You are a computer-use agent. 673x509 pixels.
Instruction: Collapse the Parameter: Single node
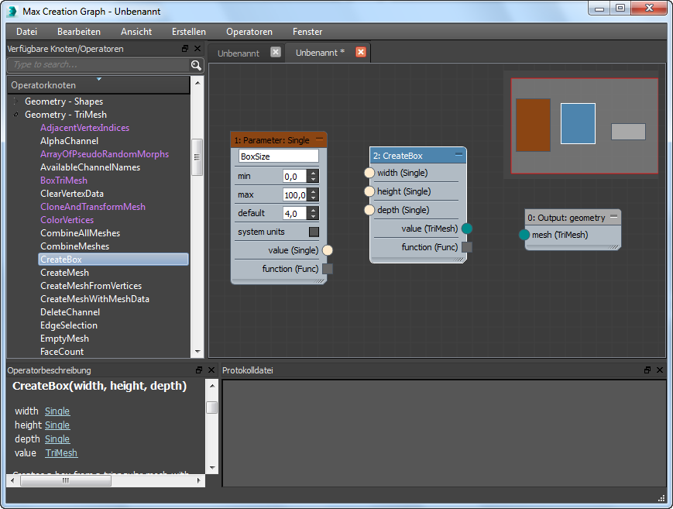pos(319,139)
